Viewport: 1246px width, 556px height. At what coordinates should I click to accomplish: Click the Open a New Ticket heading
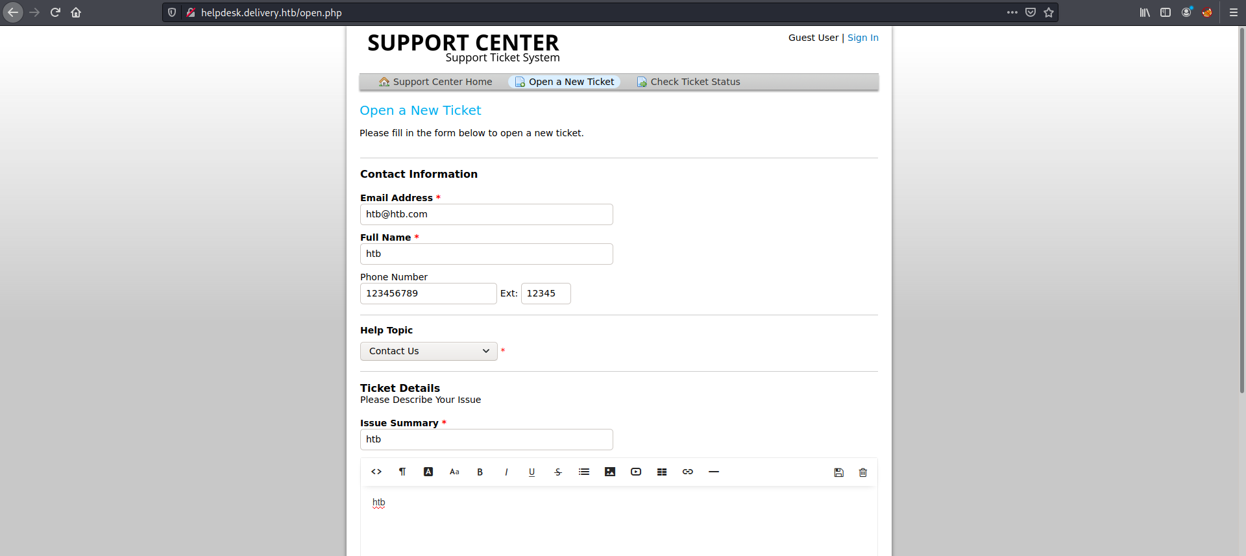[421, 110]
